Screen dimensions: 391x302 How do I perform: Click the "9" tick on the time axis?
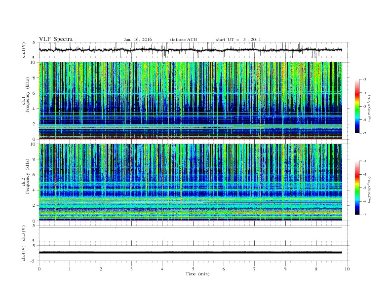pyautogui.click(x=316, y=269)
